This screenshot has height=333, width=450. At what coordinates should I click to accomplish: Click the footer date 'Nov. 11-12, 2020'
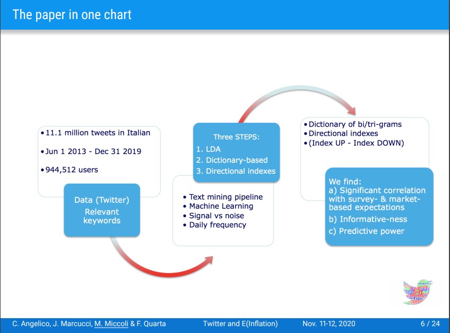pyautogui.click(x=329, y=324)
